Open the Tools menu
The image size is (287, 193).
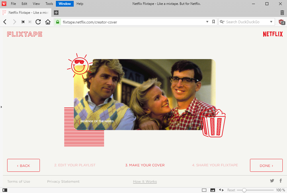tap(49, 4)
